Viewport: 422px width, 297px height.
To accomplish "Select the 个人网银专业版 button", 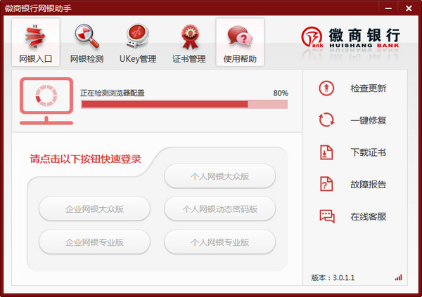I will click(220, 242).
